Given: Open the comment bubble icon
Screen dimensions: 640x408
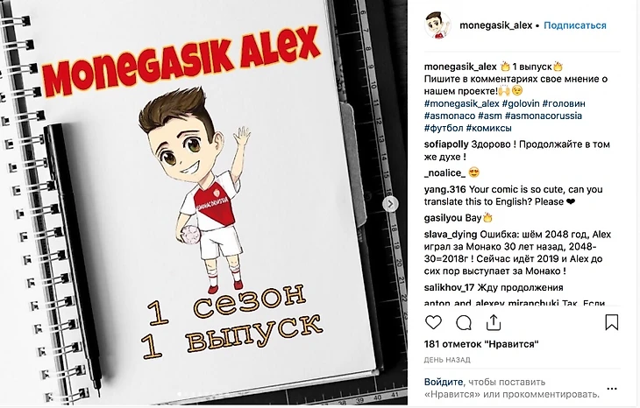Looking at the screenshot, I should (464, 323).
